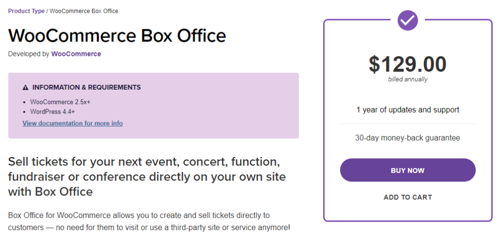Open the Product Type breadcrumb link
This screenshot has height=234, width=499.
pos(26,11)
